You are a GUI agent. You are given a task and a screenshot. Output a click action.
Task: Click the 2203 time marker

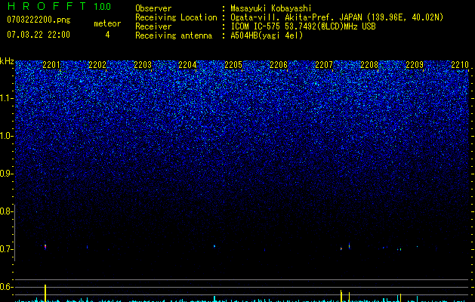(143, 65)
